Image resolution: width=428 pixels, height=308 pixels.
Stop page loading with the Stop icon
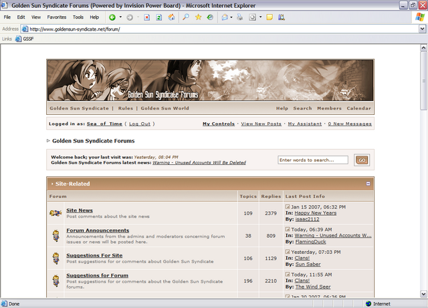[x=147, y=17]
